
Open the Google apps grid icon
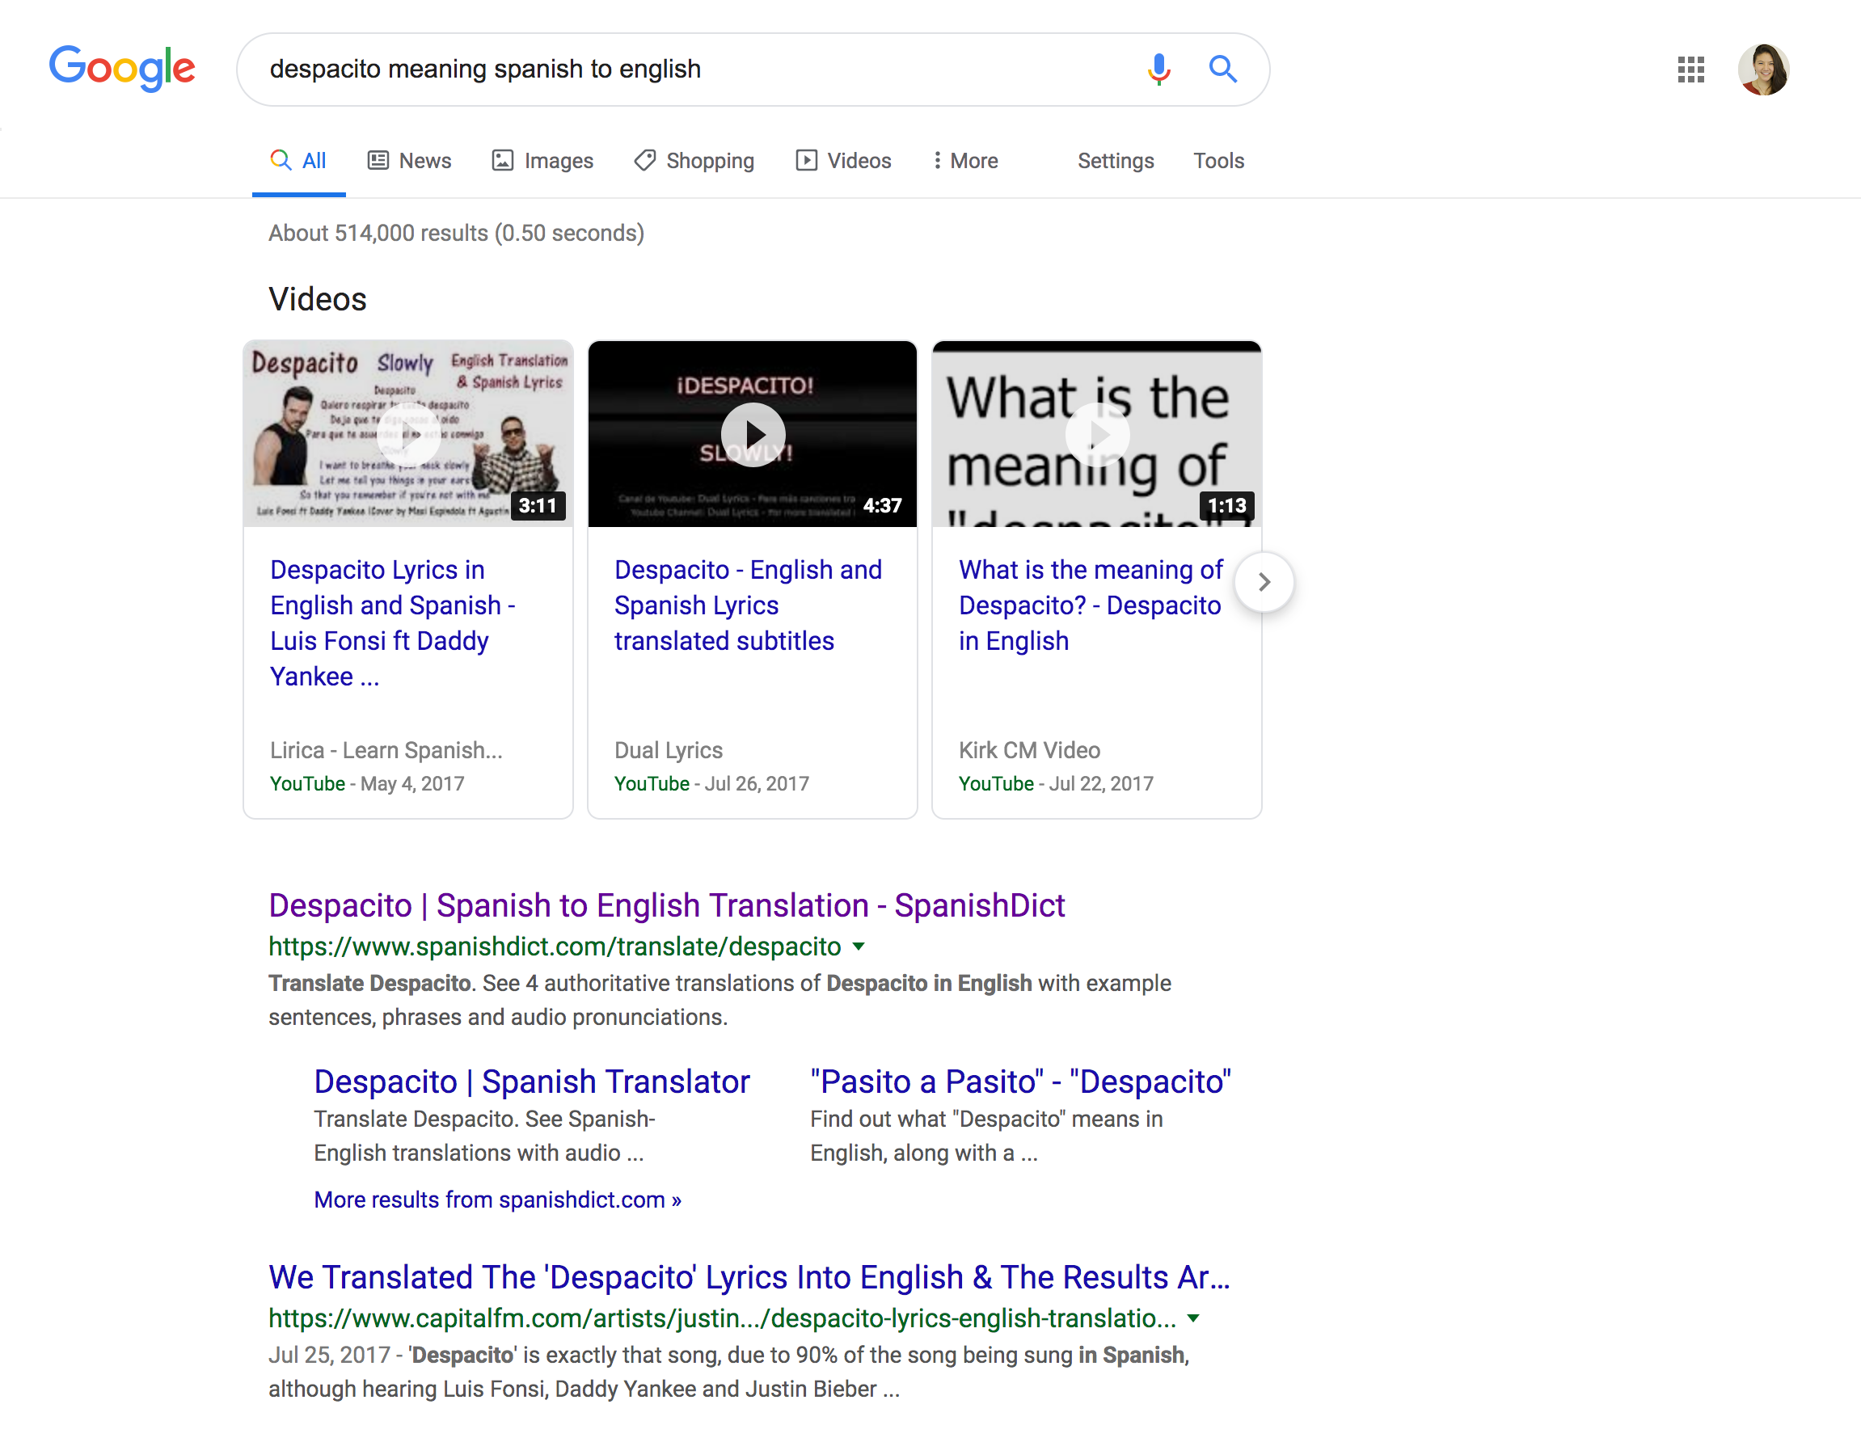1690,69
